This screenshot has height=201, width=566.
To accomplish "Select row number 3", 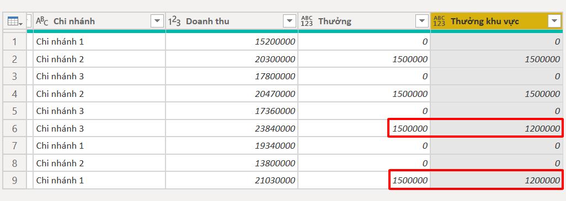I will [x=15, y=77].
